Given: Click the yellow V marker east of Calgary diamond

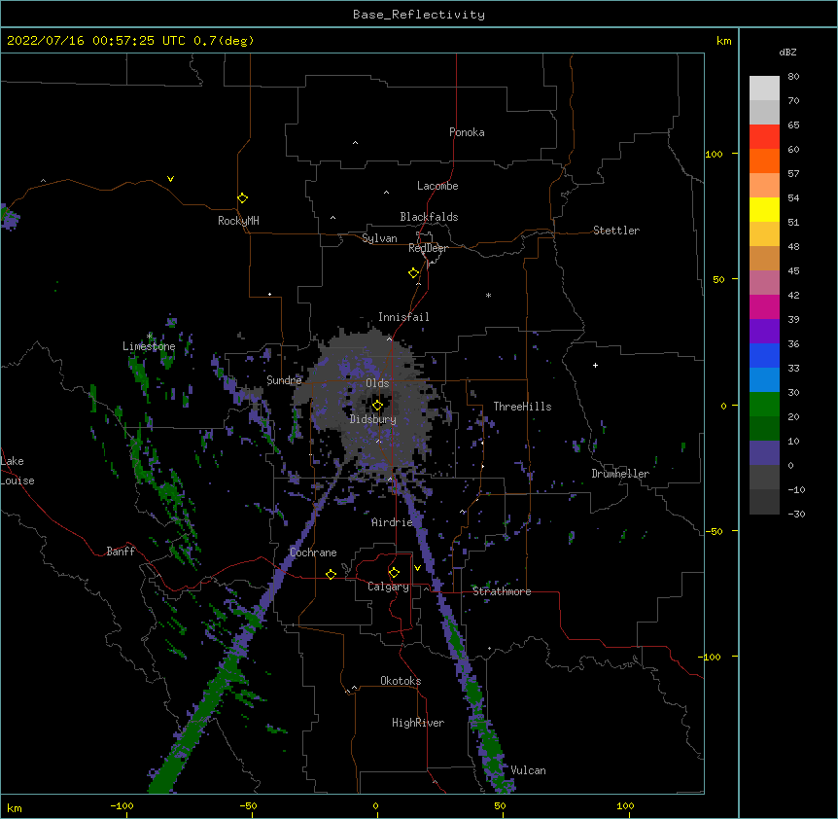Looking at the screenshot, I should pyautogui.click(x=417, y=568).
